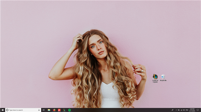Open Task View from the taskbar

click(44, 110)
